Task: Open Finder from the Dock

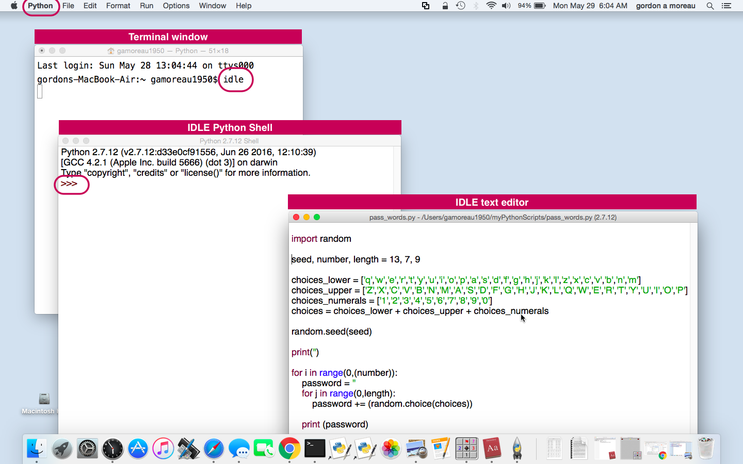Action: pyautogui.click(x=36, y=449)
